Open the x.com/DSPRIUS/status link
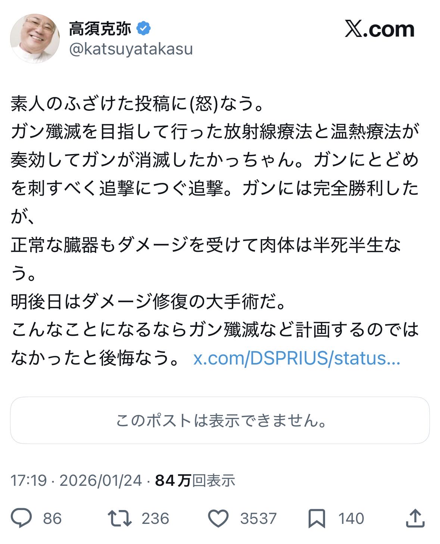Image resolution: width=440 pixels, height=544 pixels. 297,359
